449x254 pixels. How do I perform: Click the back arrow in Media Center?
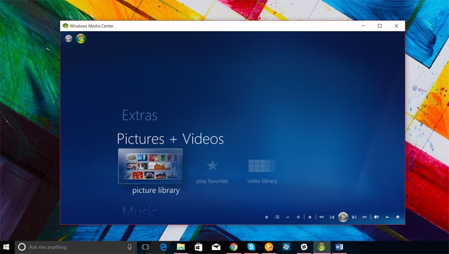tap(68, 38)
